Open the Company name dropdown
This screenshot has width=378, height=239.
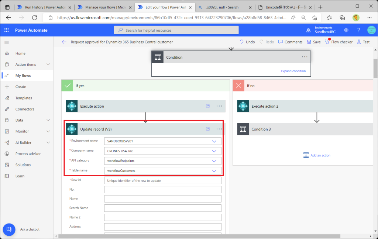point(214,151)
